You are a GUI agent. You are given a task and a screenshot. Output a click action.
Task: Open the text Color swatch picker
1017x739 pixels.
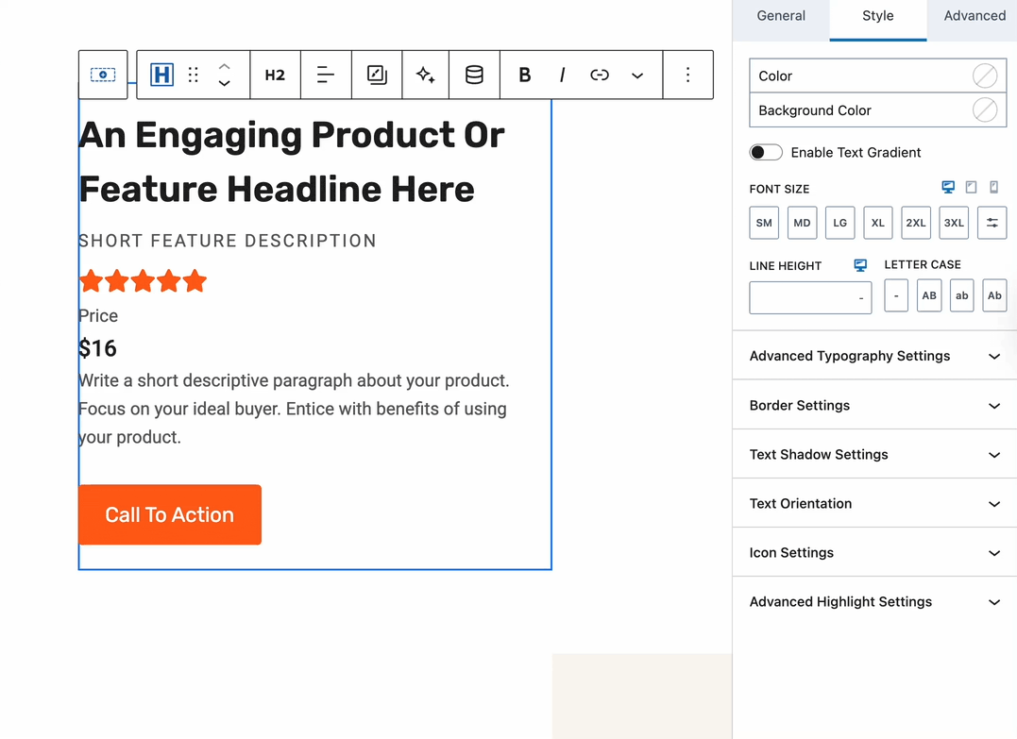(985, 76)
